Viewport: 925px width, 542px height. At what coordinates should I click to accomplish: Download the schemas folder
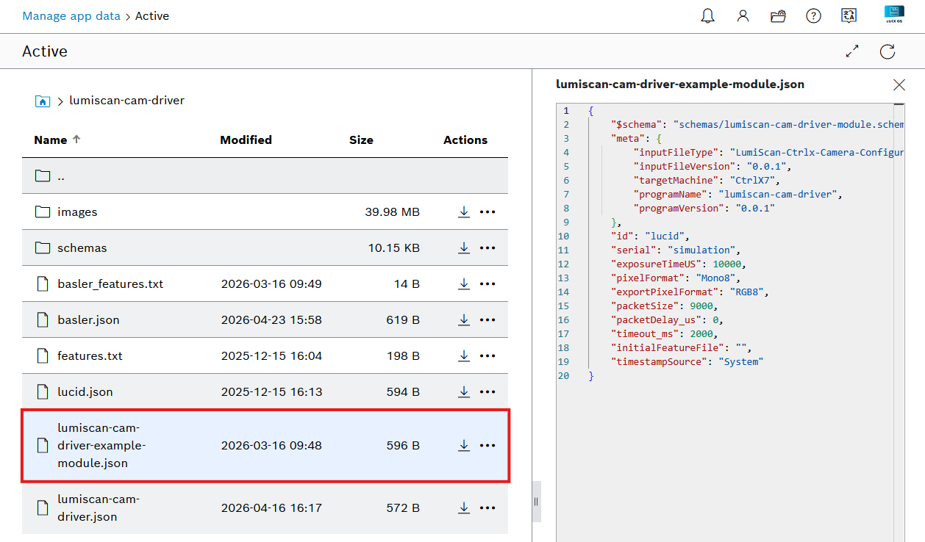pyautogui.click(x=464, y=248)
